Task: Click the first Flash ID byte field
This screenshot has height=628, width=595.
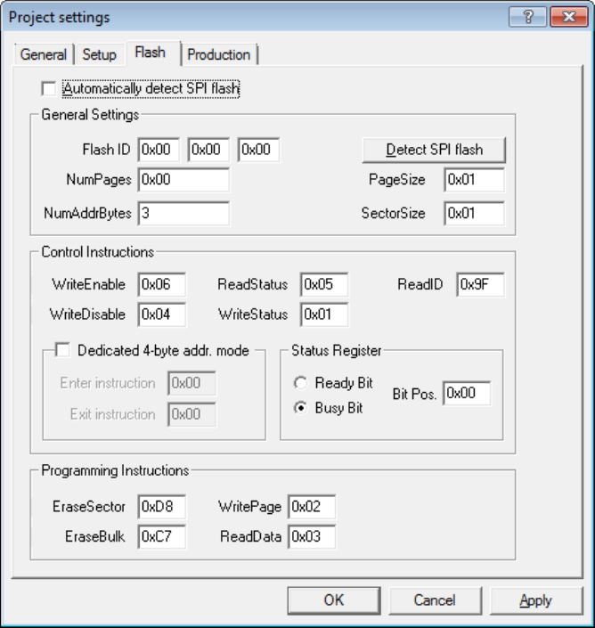Action: [x=159, y=150]
